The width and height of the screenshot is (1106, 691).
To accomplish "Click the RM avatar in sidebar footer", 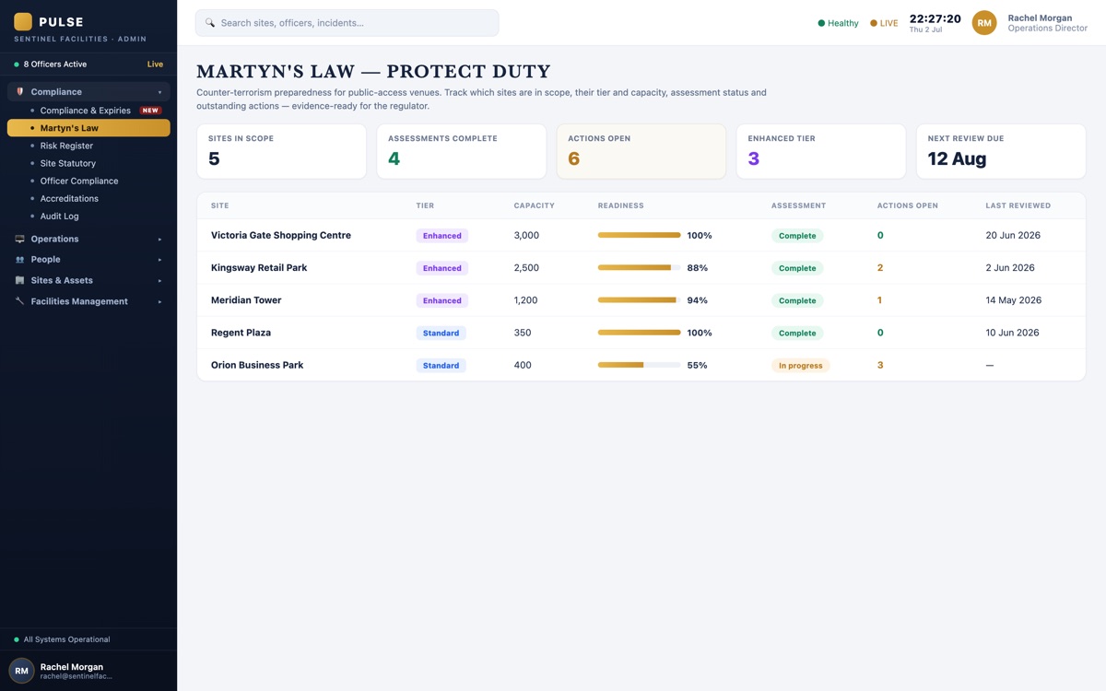I will coord(21,671).
